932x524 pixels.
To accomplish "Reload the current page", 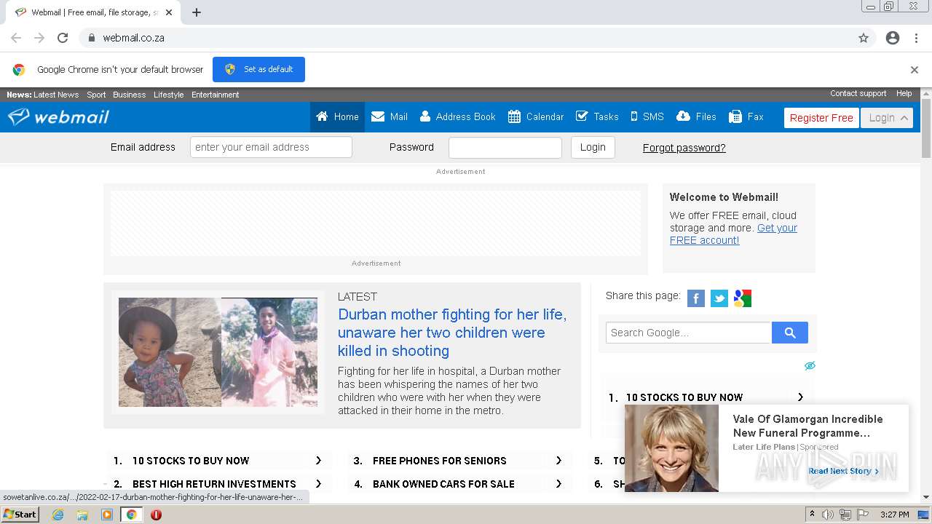I will pos(63,38).
